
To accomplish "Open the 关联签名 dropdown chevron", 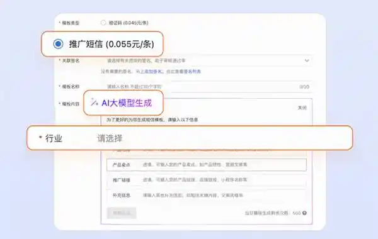I will (307, 60).
